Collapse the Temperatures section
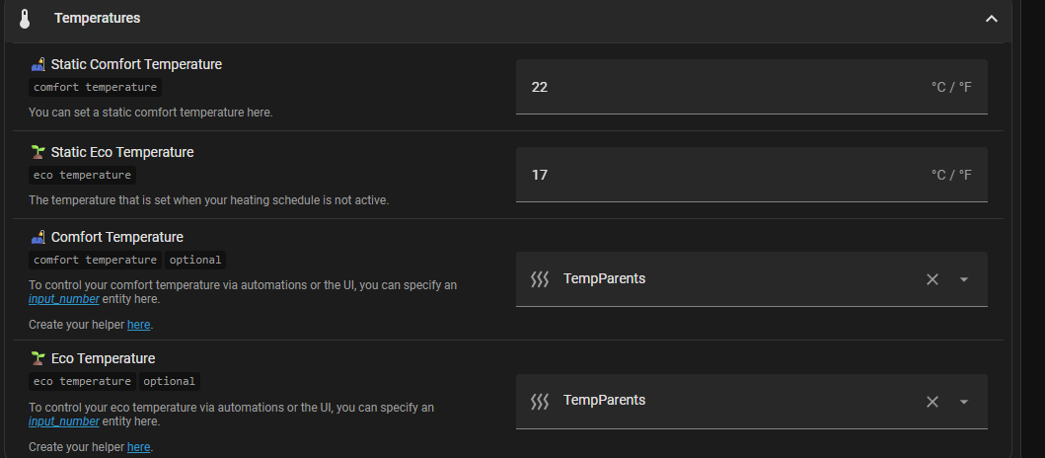 coord(992,19)
